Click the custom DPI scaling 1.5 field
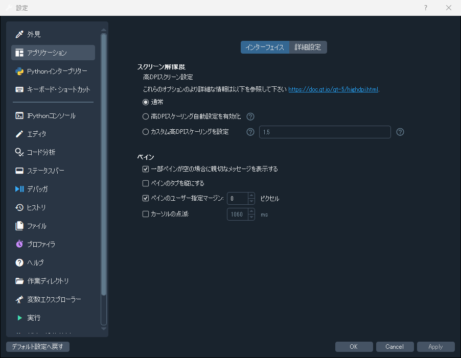Screen dimensions: 461x358 [x=325, y=132]
